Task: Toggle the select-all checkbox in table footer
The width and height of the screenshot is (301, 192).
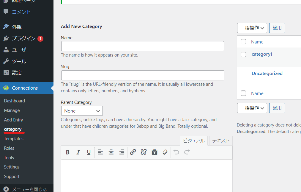Action: click(243, 93)
